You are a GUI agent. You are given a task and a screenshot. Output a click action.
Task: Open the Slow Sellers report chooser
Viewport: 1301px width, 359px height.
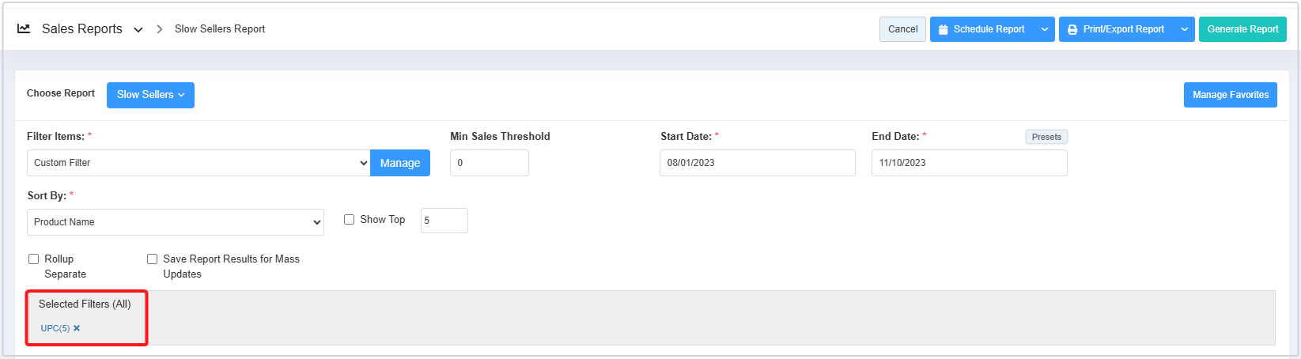click(x=150, y=95)
